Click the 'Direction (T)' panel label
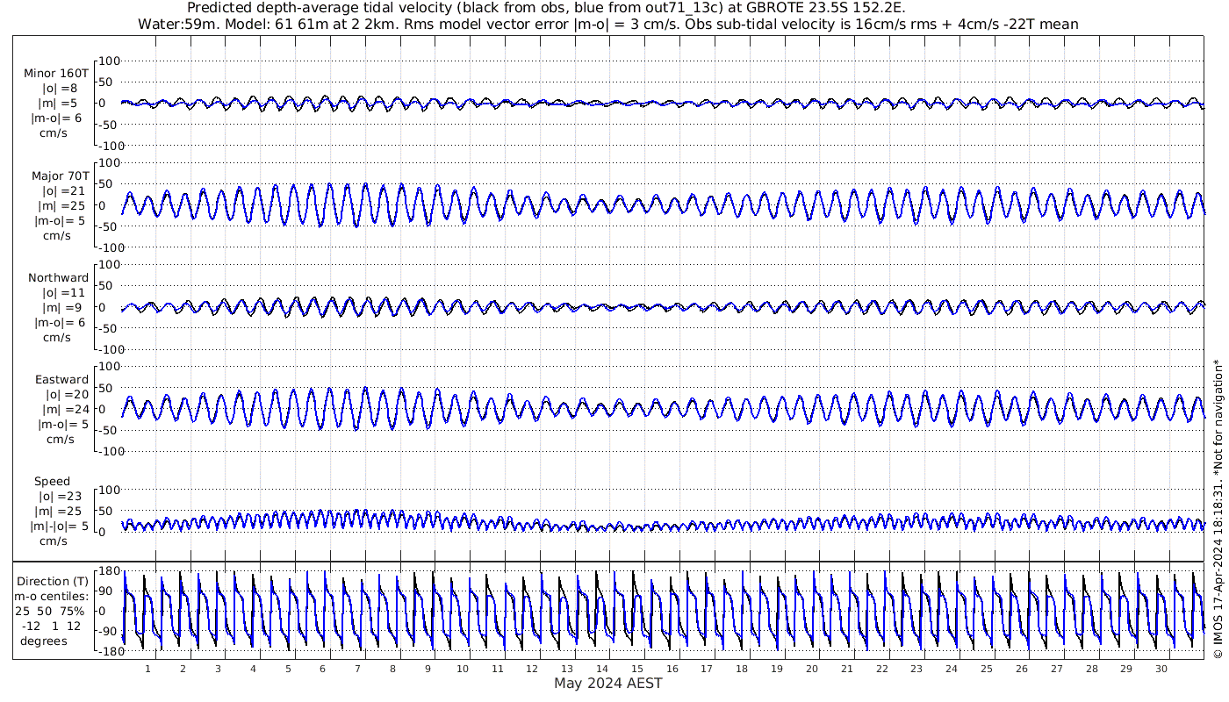 click(53, 582)
